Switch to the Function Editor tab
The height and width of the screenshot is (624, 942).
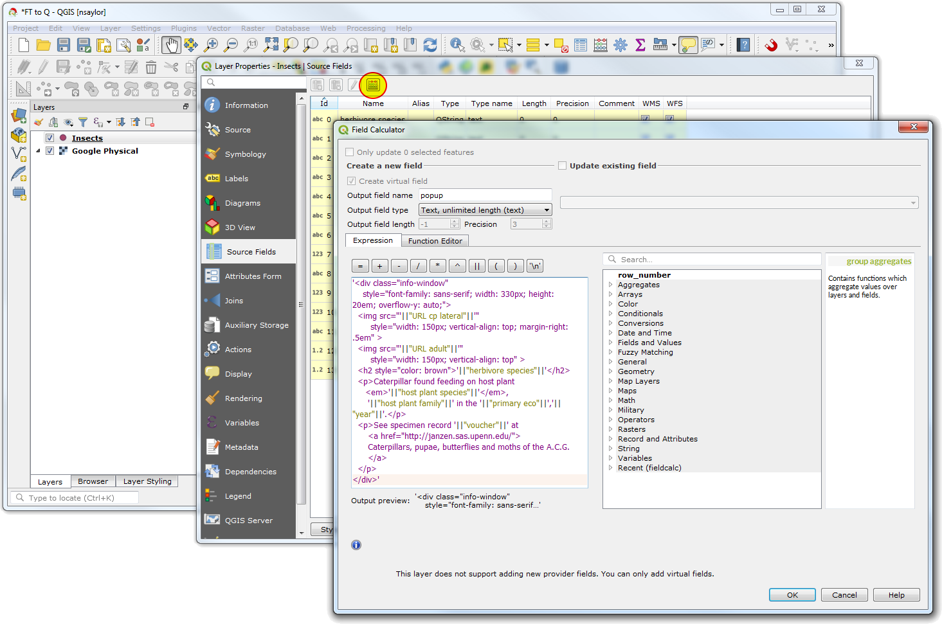pyautogui.click(x=435, y=241)
